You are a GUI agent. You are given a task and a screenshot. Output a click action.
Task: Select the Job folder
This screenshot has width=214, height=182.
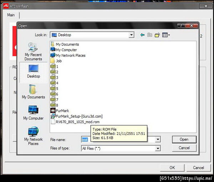pyautogui.click(x=56, y=61)
